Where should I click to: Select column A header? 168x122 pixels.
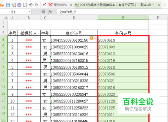point(12,18)
